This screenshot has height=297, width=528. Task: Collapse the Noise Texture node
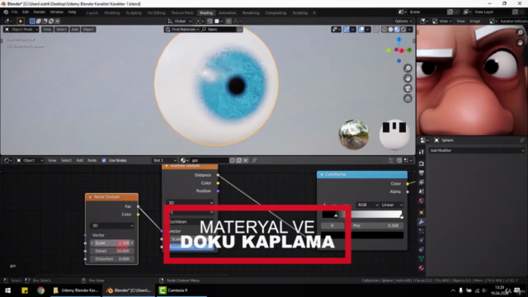(90, 197)
